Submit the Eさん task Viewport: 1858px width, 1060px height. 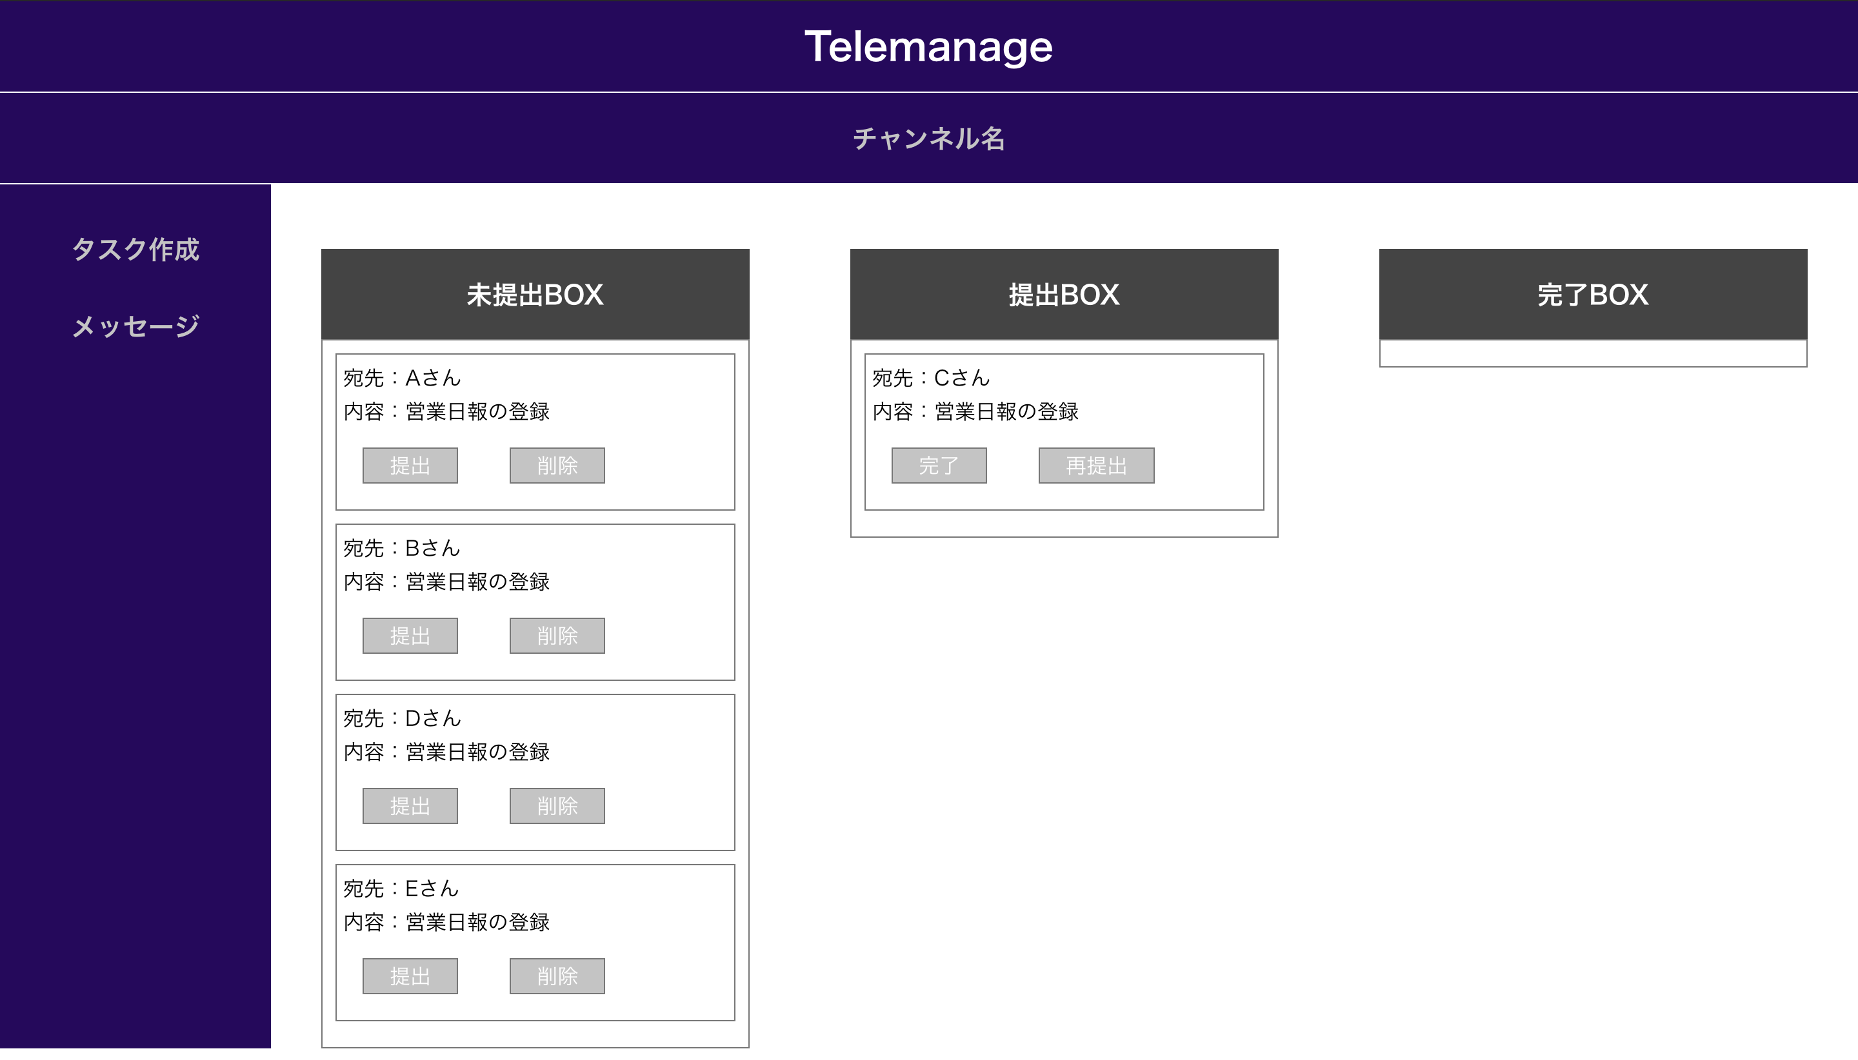point(410,977)
